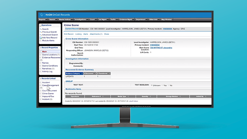
Task: Open the Audit History link
Action: [x=134, y=101]
